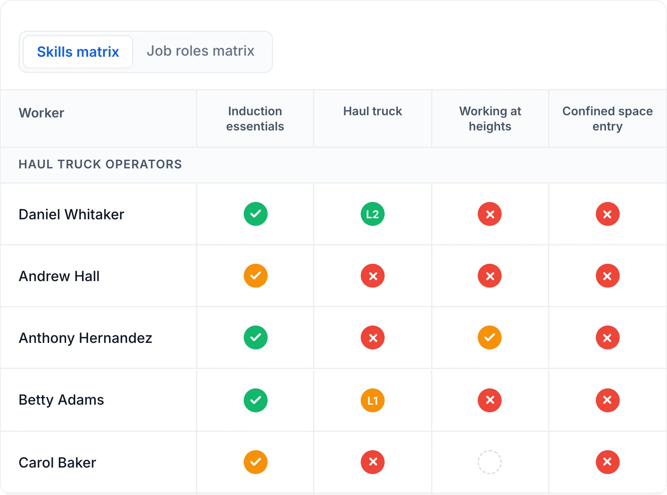
Task: Click the Induction essentials column header
Action: tap(255, 119)
